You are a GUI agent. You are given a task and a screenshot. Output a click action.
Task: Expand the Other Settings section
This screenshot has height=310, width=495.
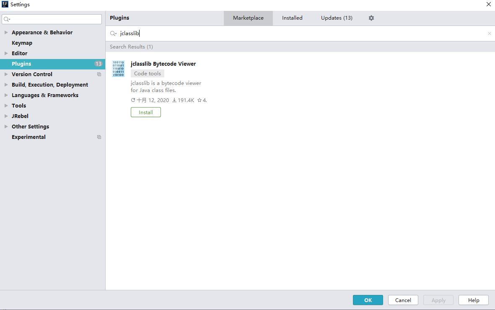(x=6, y=127)
